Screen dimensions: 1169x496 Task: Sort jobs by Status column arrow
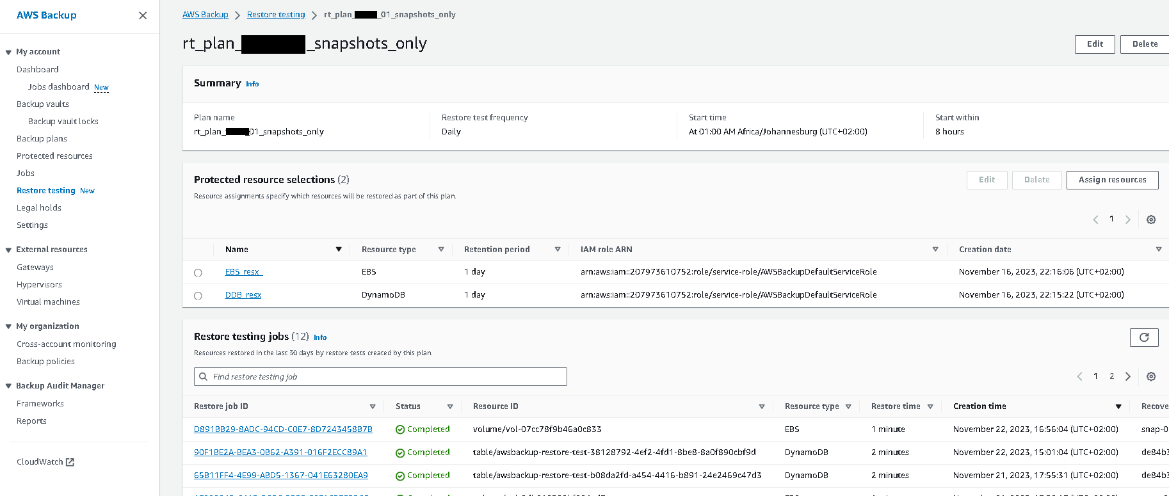click(x=450, y=406)
